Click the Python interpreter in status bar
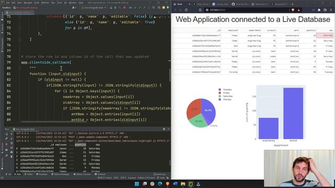The image size is (335, 188). [147, 178]
